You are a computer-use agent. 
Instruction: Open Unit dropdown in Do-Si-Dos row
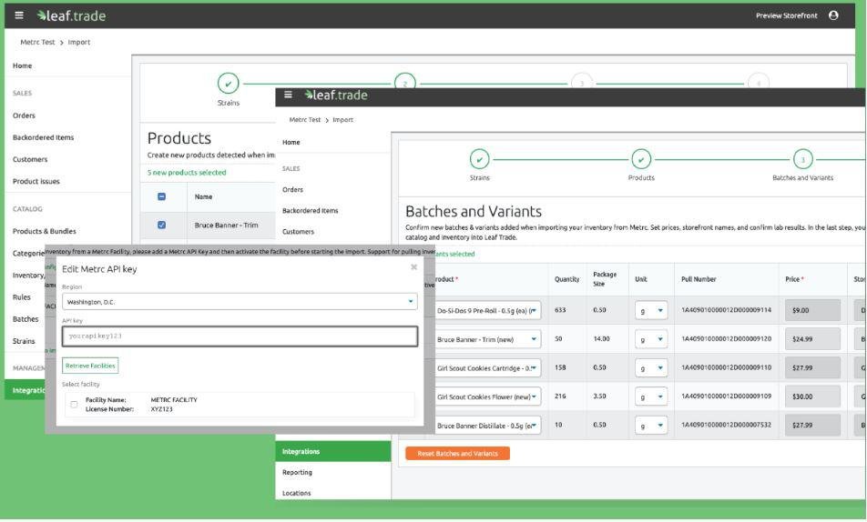pyautogui.click(x=651, y=310)
